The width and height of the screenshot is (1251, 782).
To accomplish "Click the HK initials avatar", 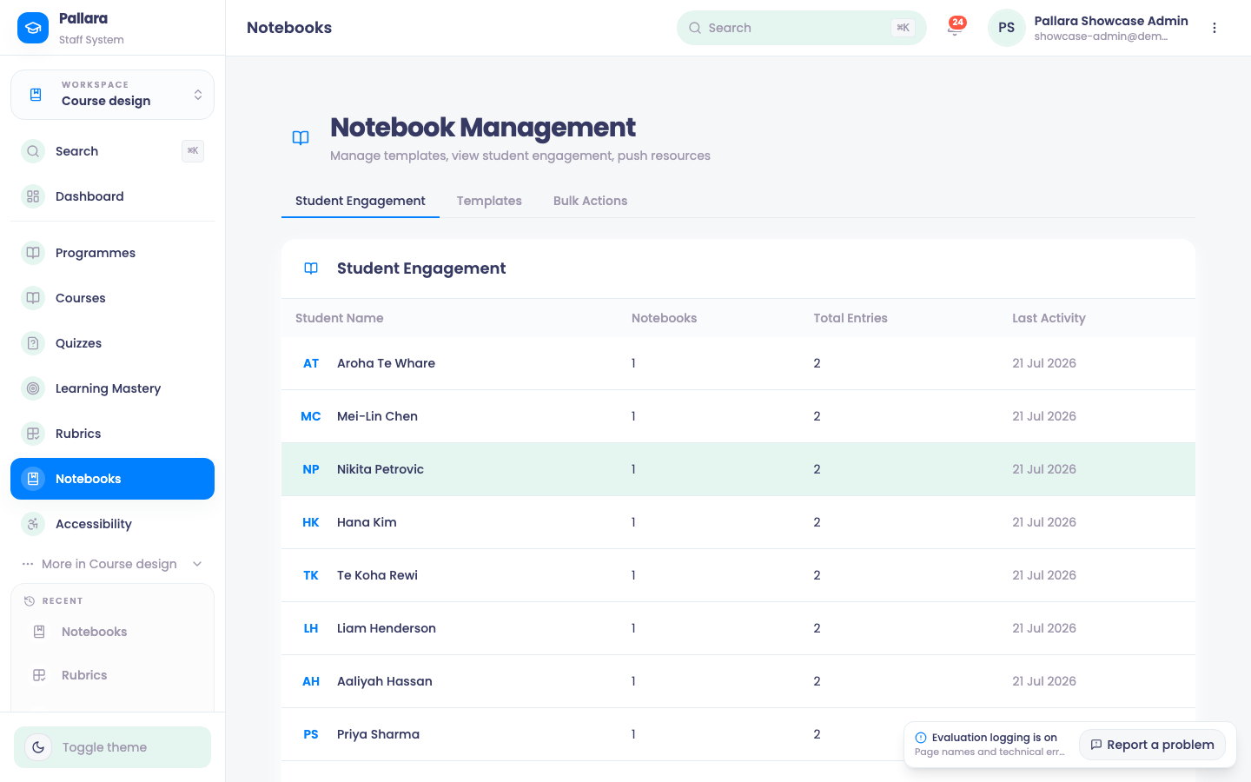I will coord(311,522).
